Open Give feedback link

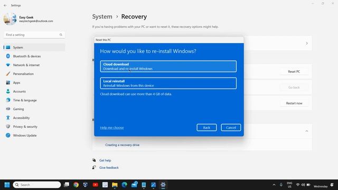point(109,168)
